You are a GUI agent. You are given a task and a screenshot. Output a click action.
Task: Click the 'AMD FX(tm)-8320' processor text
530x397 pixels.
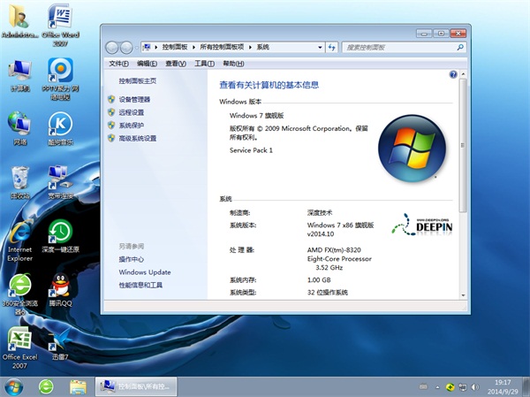pyautogui.click(x=334, y=249)
